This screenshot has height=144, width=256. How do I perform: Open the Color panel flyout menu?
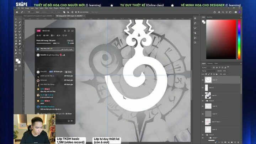[x=241, y=17]
